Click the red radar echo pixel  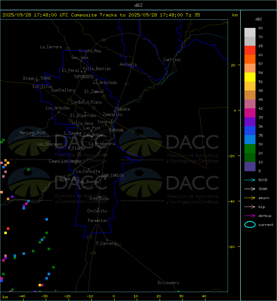8,229
